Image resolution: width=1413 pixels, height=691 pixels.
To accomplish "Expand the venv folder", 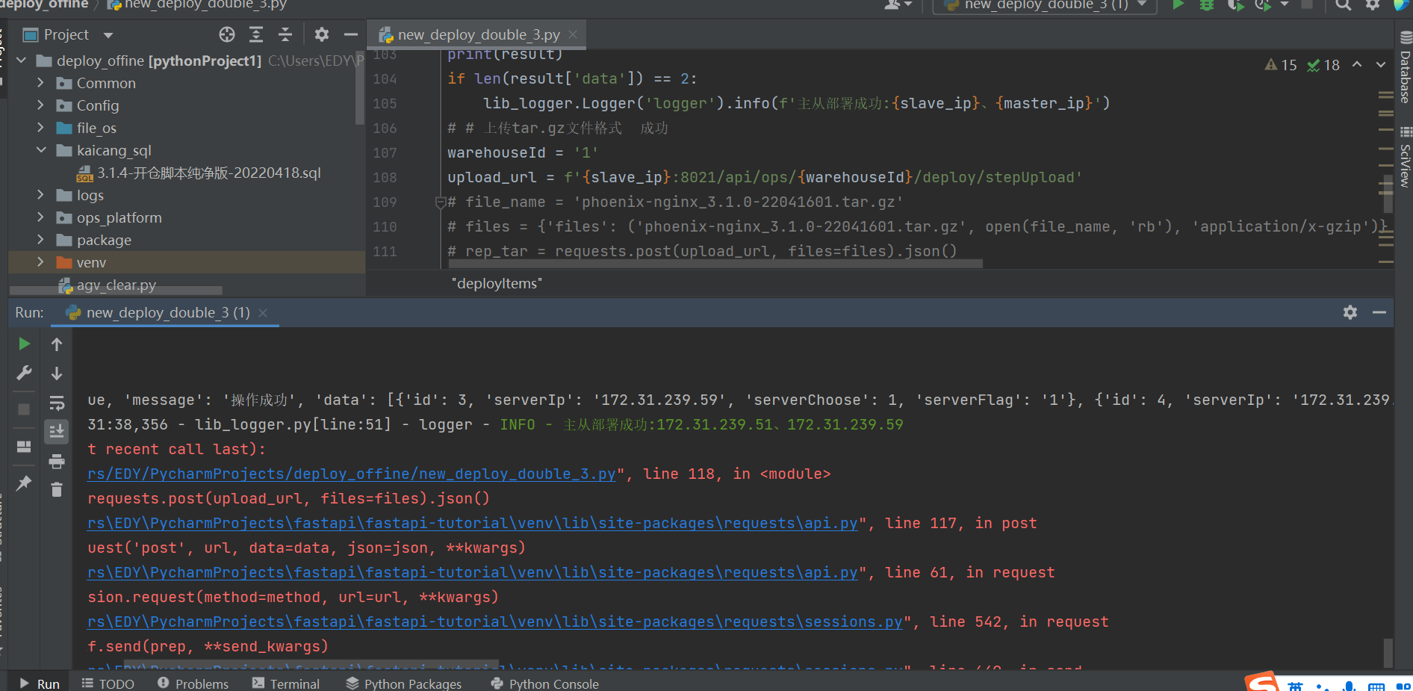I will click(41, 262).
